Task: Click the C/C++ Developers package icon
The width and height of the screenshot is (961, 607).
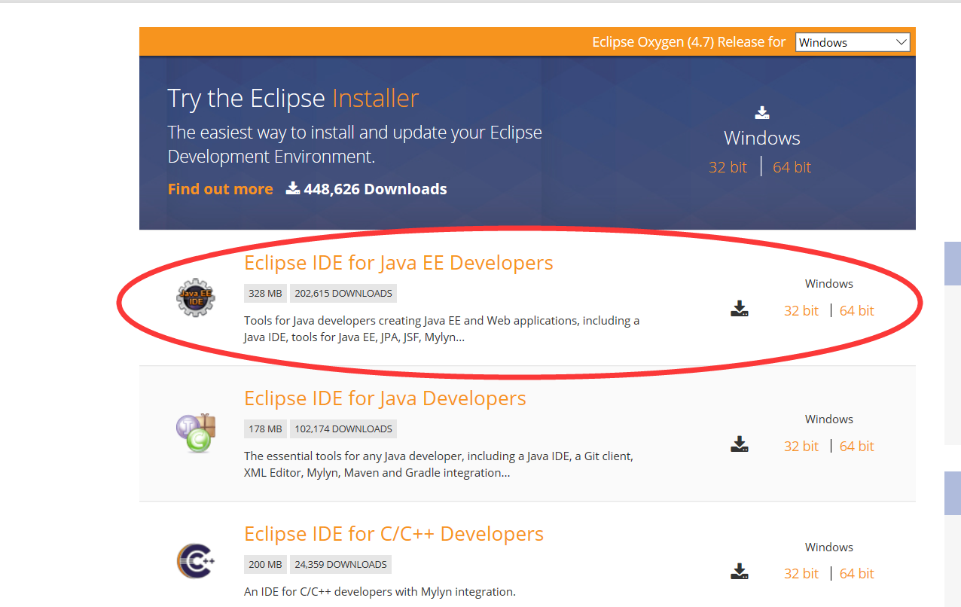Action: 196,561
